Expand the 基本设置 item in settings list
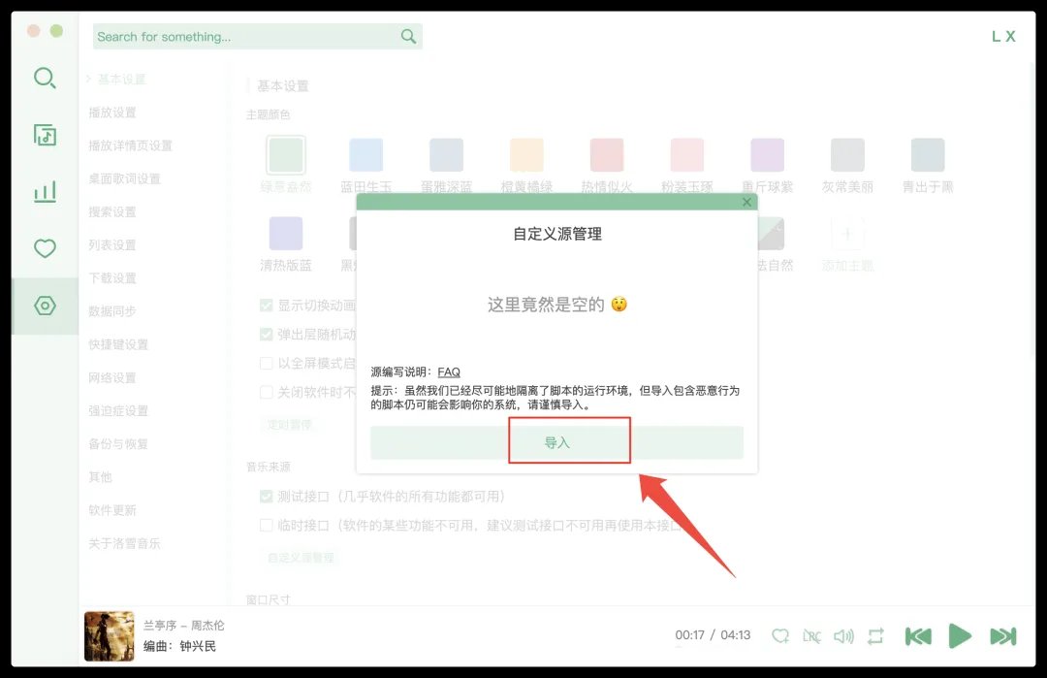Viewport: 1047px width, 678px height. click(x=120, y=80)
